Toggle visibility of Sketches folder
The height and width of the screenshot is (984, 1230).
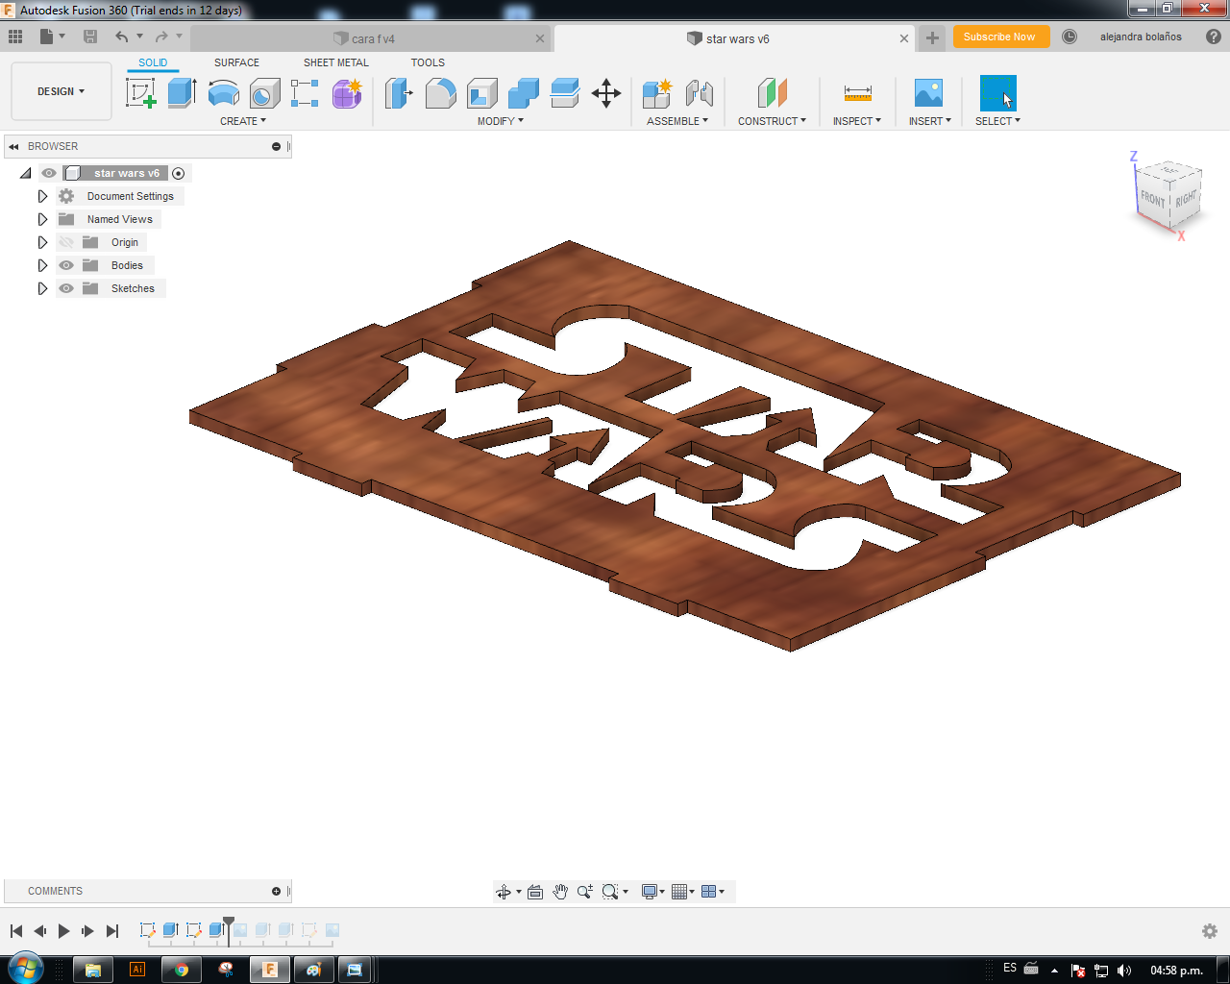pos(66,288)
